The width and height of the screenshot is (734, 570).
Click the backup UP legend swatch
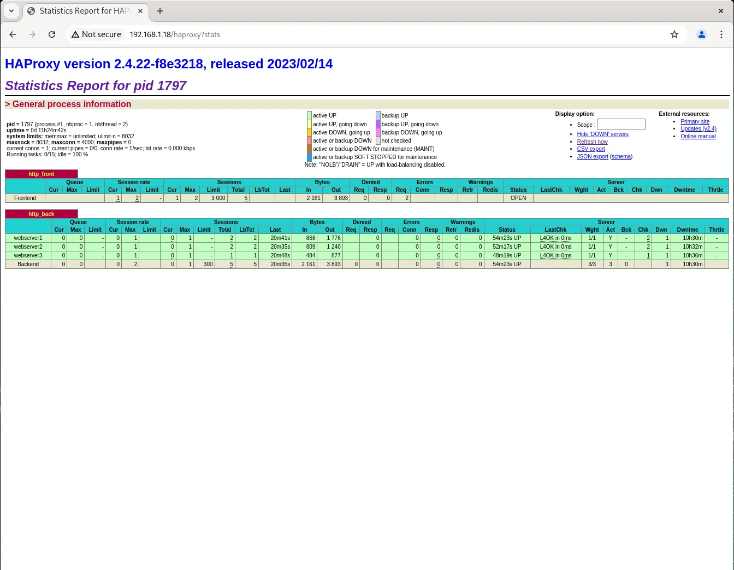pos(378,116)
